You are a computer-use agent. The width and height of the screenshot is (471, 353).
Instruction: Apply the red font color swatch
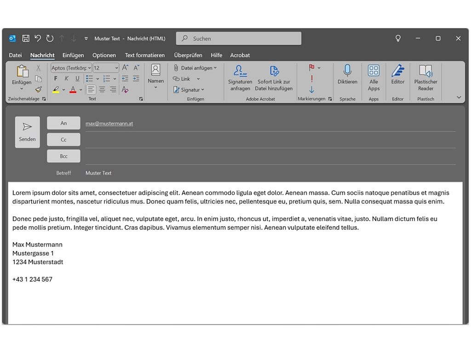click(x=73, y=90)
